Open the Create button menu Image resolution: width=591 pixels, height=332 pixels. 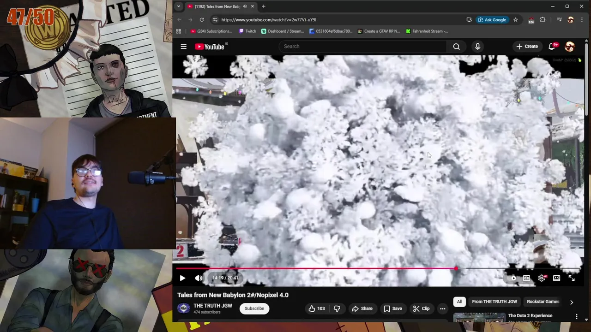527,46
